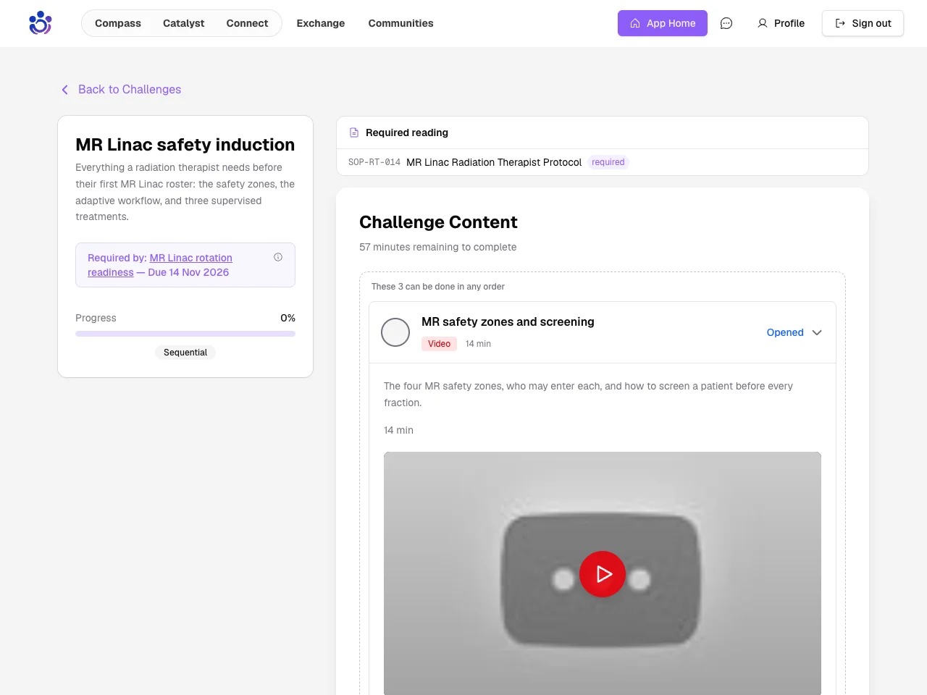Click the 57 minutes remaining text
Image resolution: width=927 pixels, height=695 pixels.
click(438, 247)
